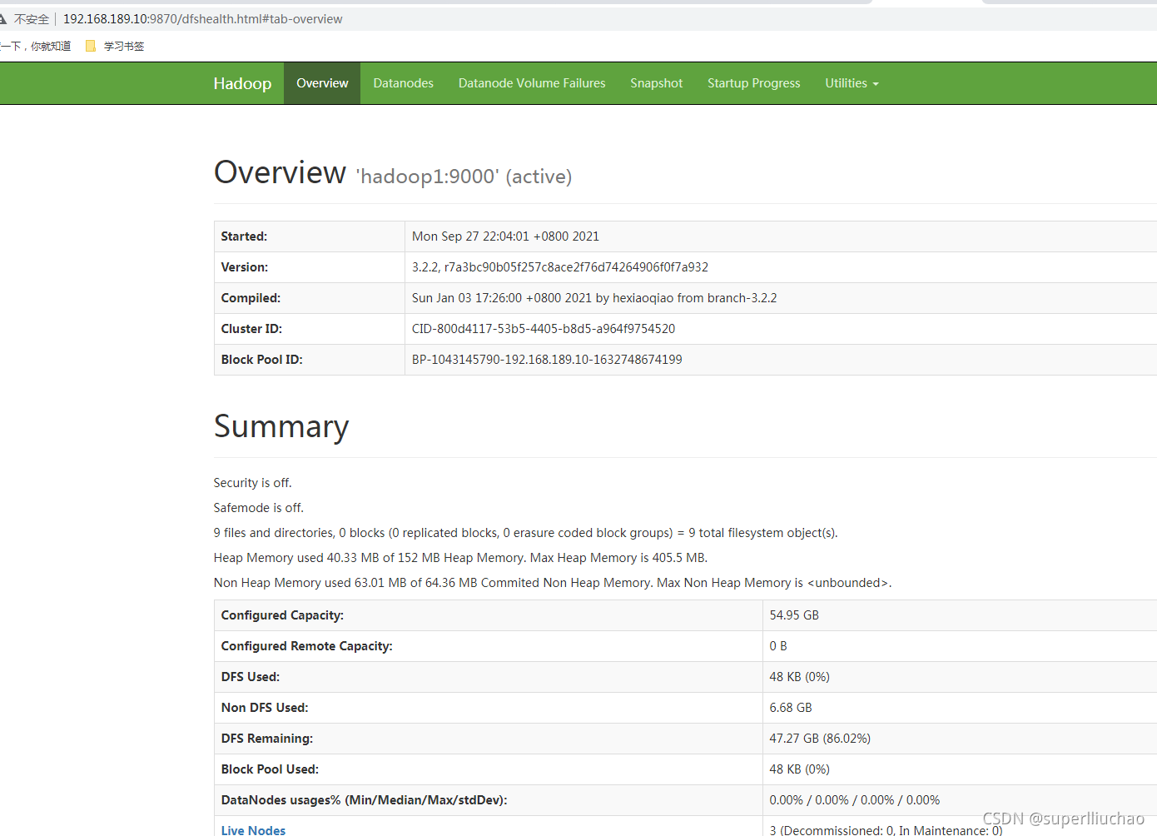Click the Configured Capacity value 54.95 GB
The image size is (1157, 836).
[794, 615]
